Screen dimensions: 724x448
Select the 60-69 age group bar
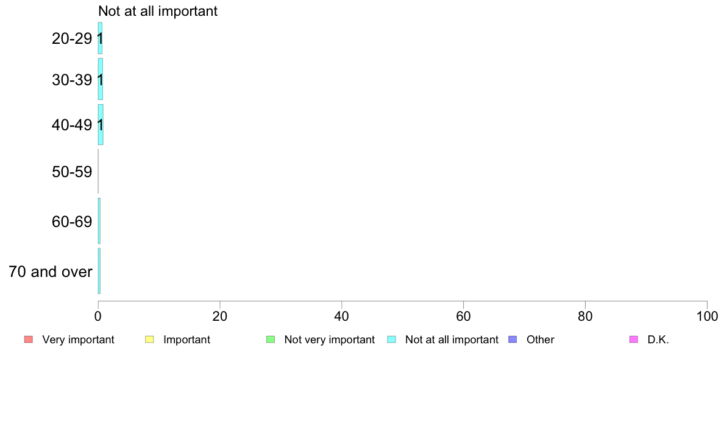point(99,221)
